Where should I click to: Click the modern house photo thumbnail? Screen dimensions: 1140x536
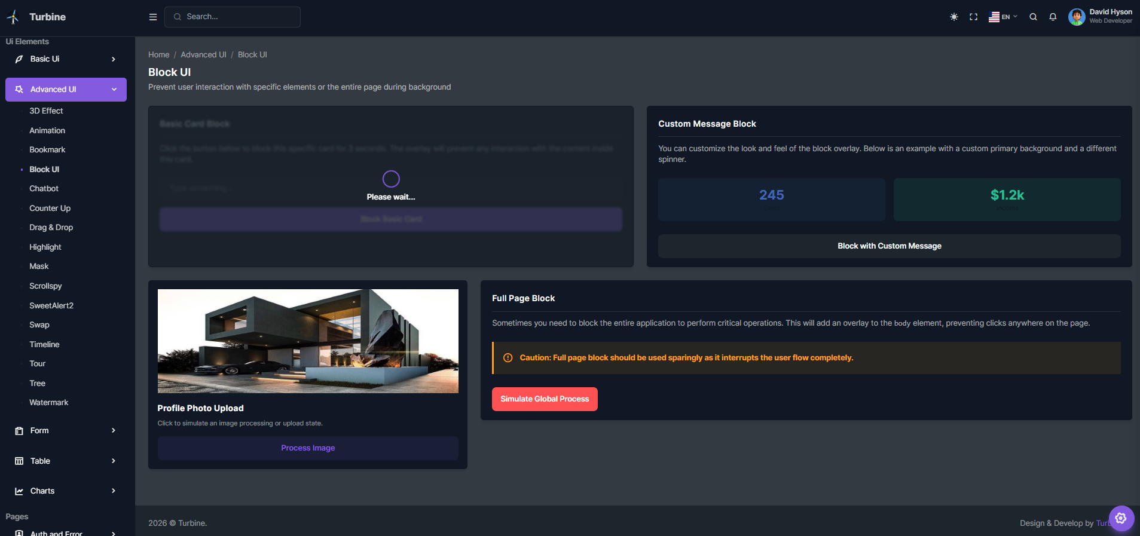tap(308, 341)
